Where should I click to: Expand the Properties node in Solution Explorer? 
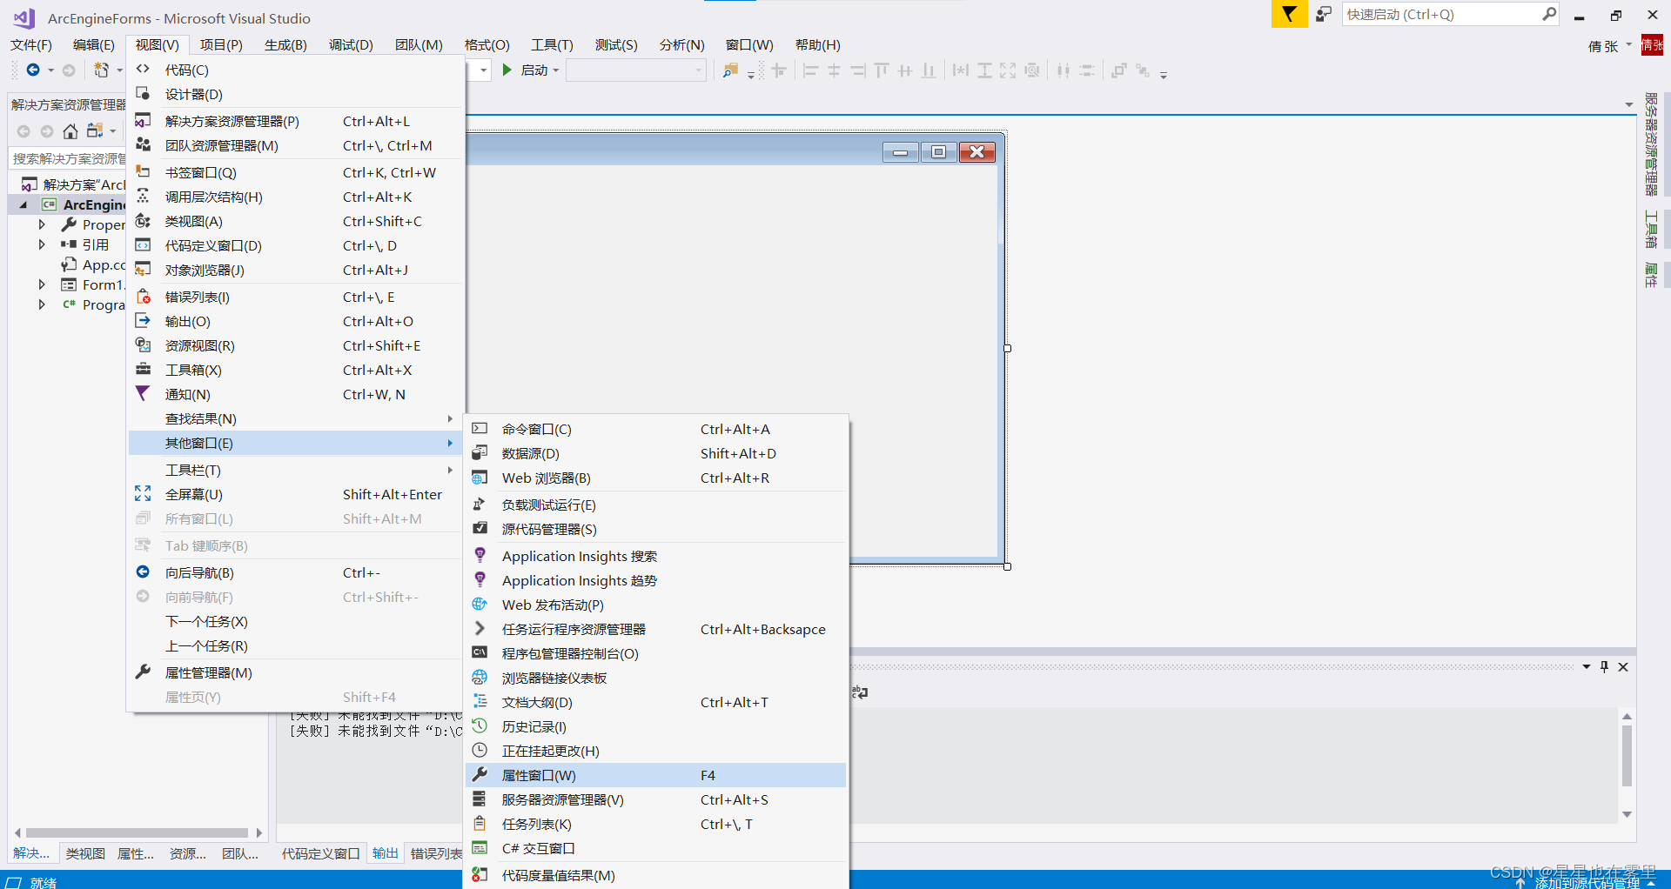41,224
